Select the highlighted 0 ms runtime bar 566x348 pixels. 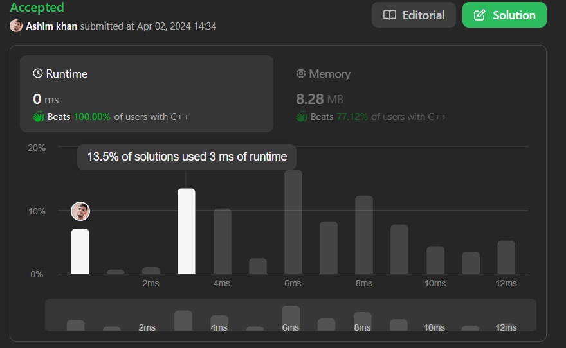click(x=80, y=251)
